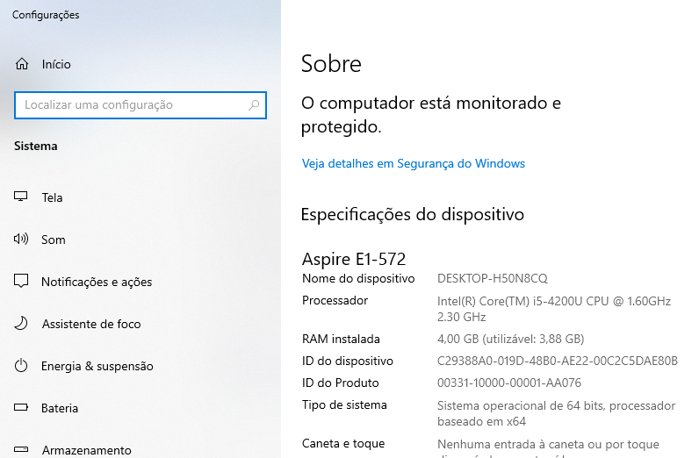The height and width of the screenshot is (458, 699).
Task: Click the Notificações e ações icon
Action: [21, 281]
